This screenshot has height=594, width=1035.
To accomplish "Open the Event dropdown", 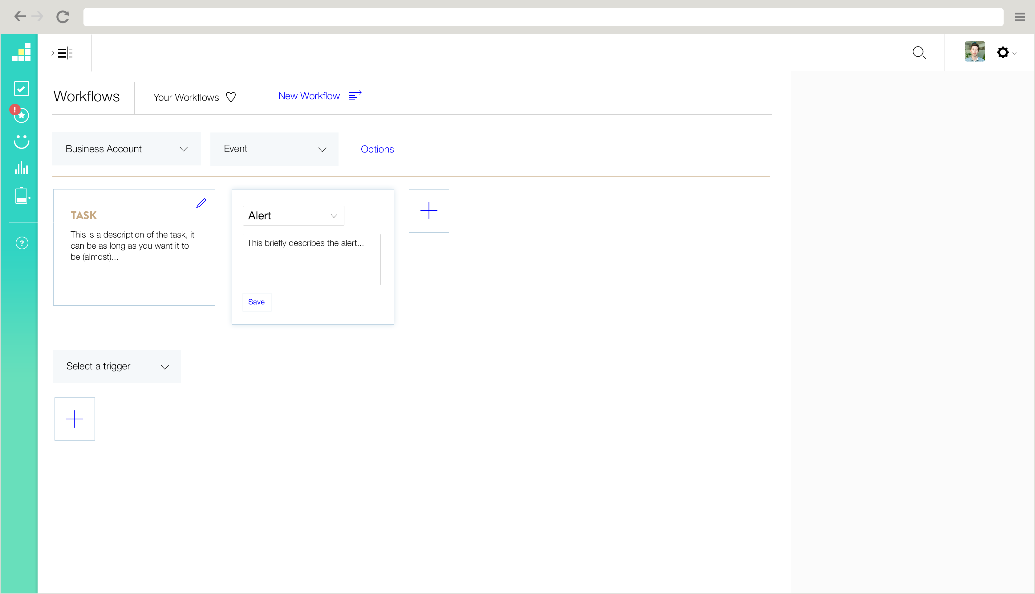I will click(274, 149).
